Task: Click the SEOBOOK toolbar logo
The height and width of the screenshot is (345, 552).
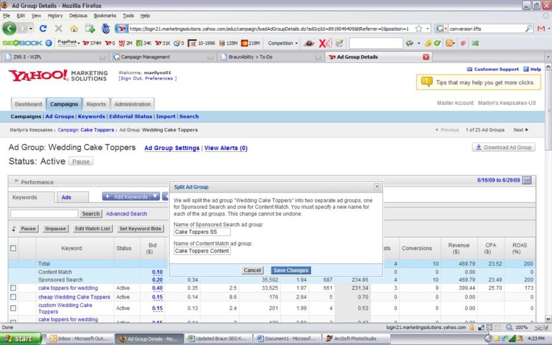Action: tap(22, 43)
